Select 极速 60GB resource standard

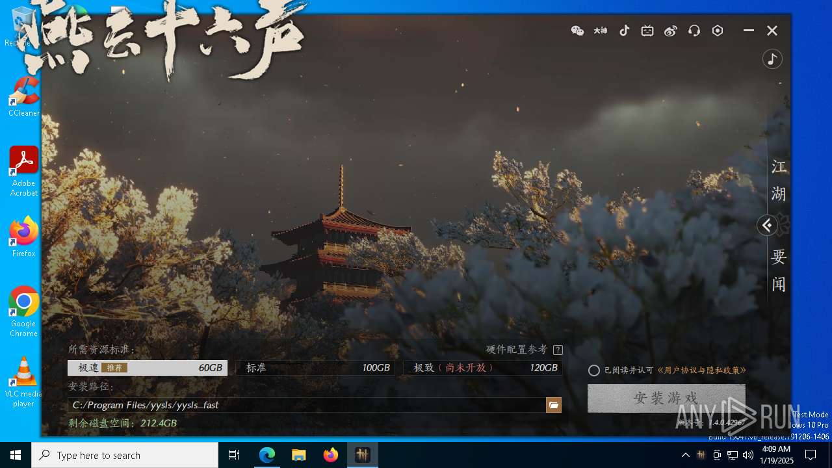148,368
